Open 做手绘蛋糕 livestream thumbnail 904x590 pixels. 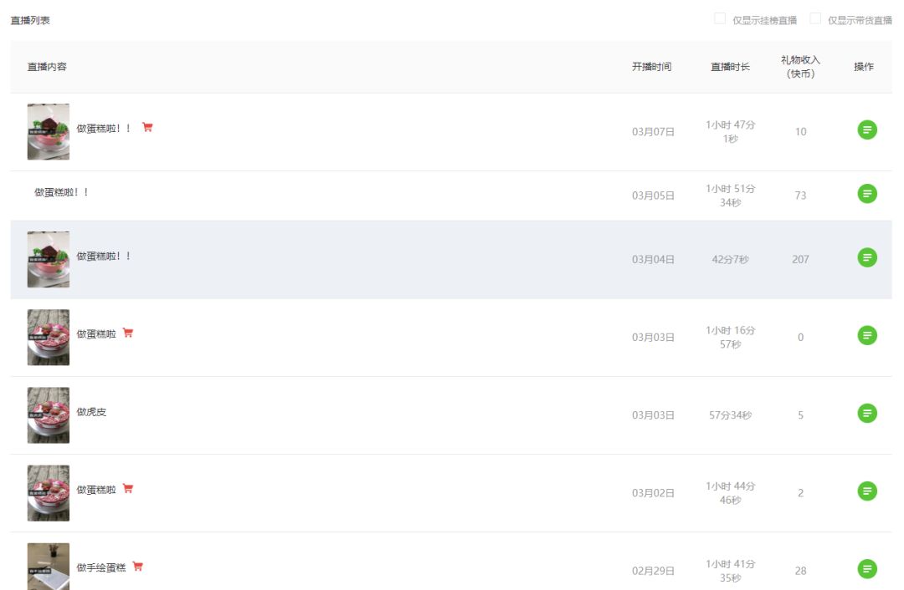point(49,566)
